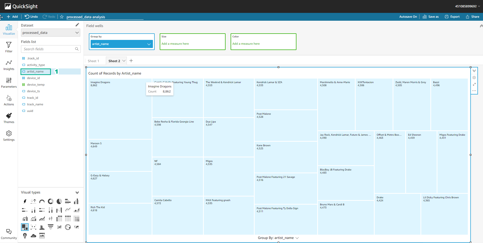The width and height of the screenshot is (483, 243).
Task: Select the word cloud visual type
Action: 33,236
